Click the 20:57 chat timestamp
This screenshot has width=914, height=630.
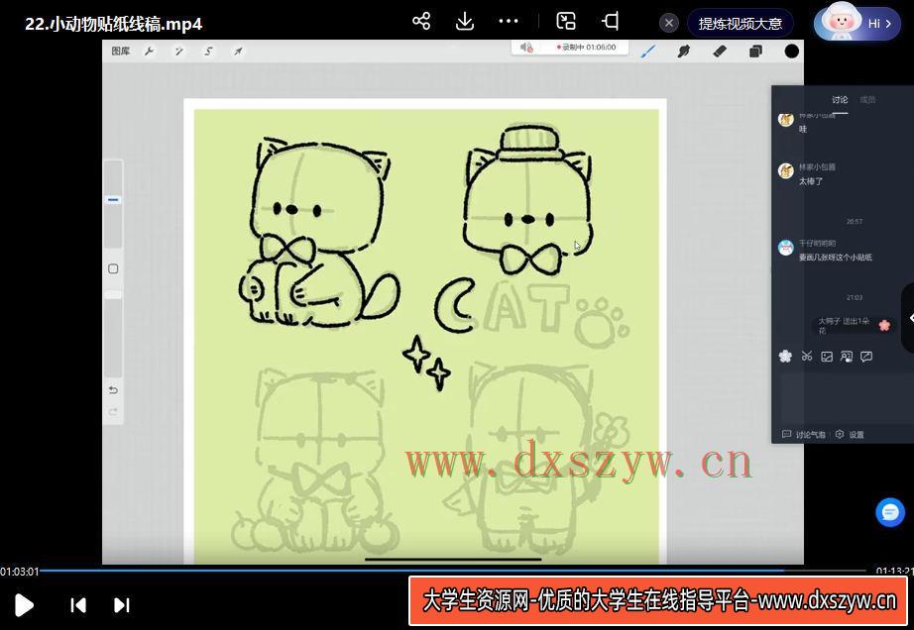tap(854, 221)
